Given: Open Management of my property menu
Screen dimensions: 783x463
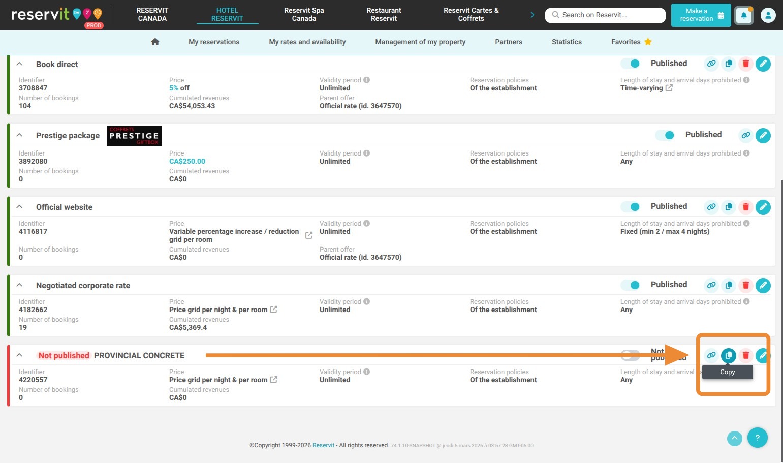Looking at the screenshot, I should coord(420,42).
